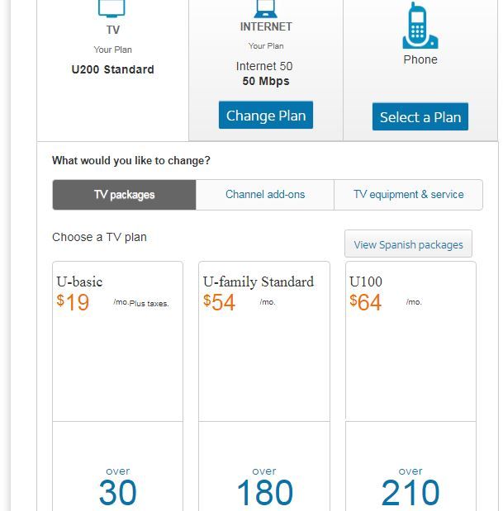The image size is (503, 511).
Task: Open the Channel add-ons tab
Action: [x=265, y=195]
